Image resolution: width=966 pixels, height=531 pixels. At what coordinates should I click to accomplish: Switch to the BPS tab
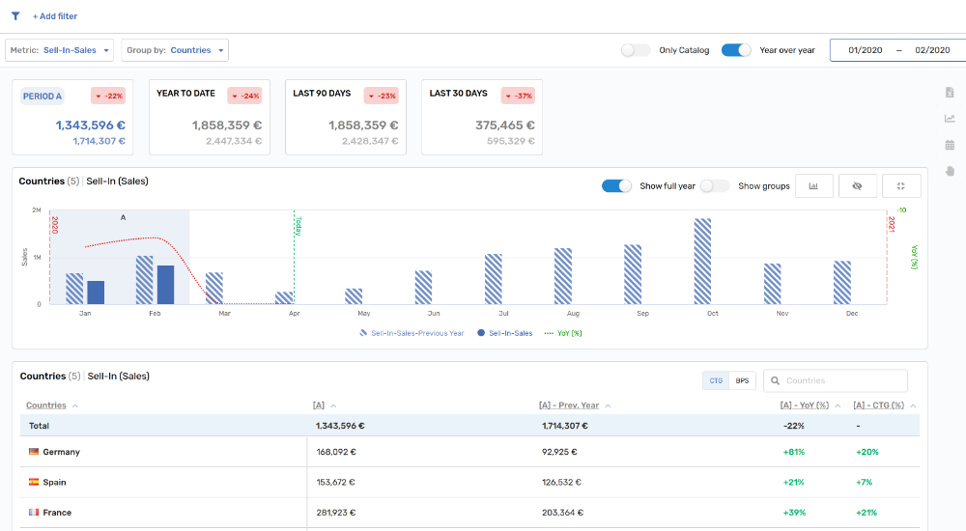pyautogui.click(x=742, y=380)
